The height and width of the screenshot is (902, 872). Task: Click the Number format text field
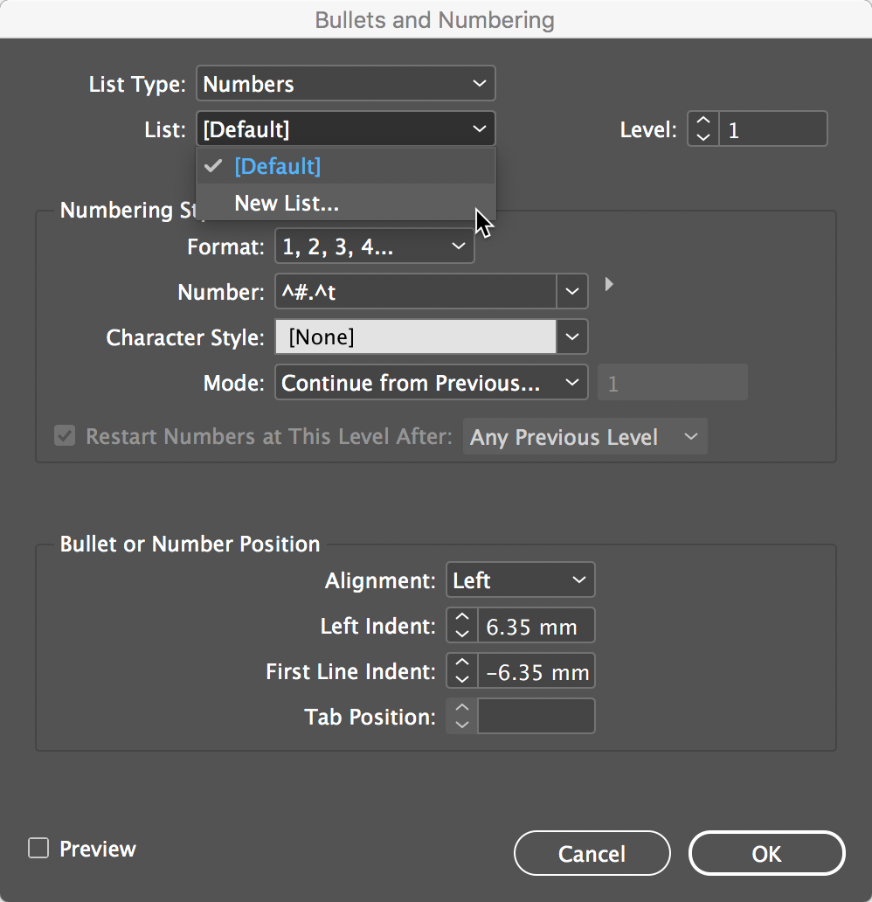(416, 292)
